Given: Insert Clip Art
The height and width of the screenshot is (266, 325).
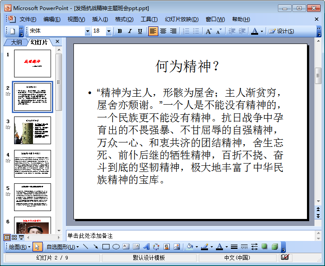Looking at the screenshot, I should [x=166, y=247].
